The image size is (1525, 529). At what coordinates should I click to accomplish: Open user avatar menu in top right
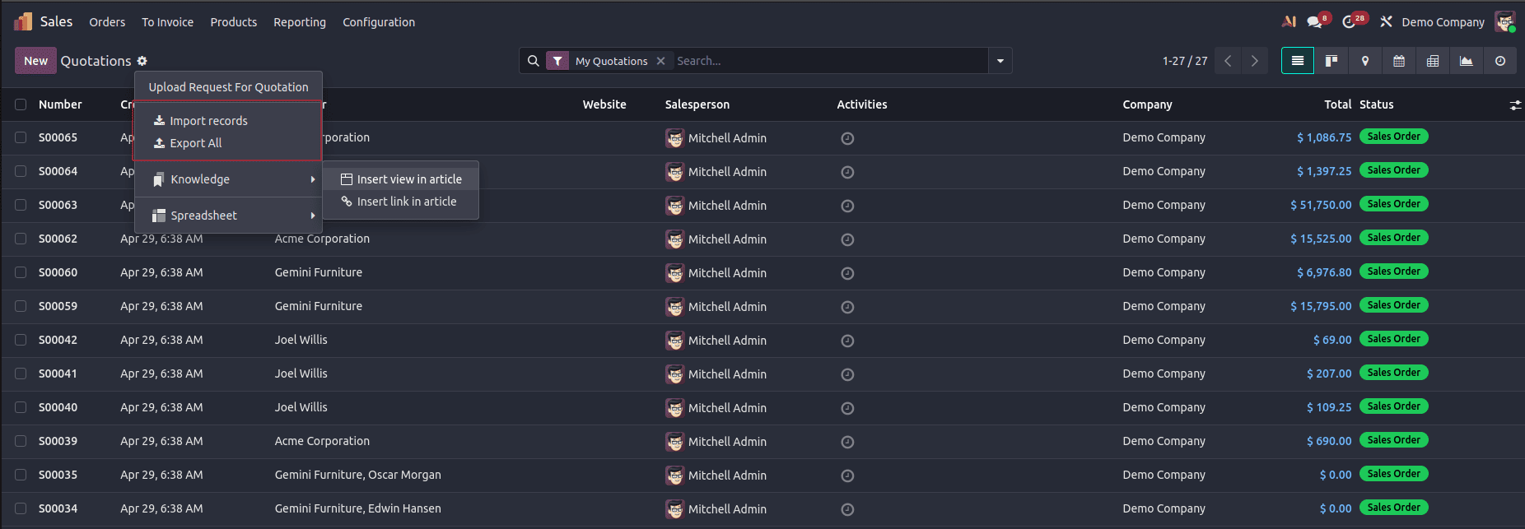1505,22
